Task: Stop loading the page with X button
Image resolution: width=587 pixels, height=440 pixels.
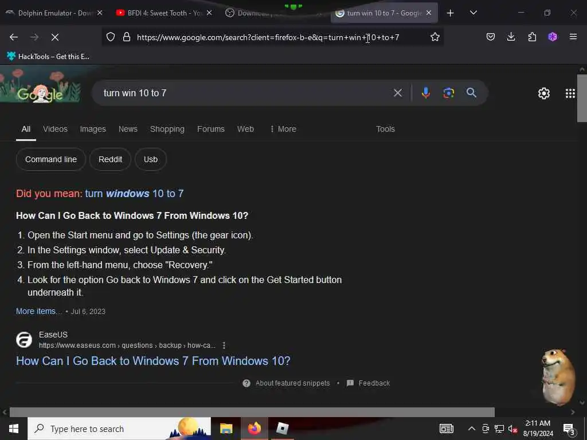Action: (x=54, y=37)
